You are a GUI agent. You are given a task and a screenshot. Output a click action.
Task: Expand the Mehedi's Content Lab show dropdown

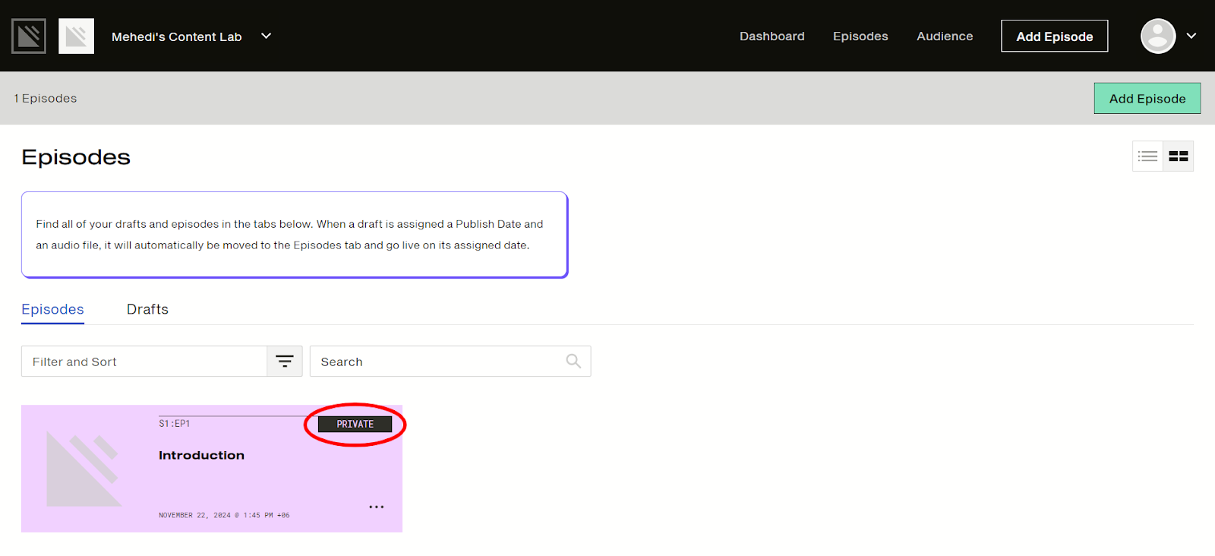pos(267,36)
